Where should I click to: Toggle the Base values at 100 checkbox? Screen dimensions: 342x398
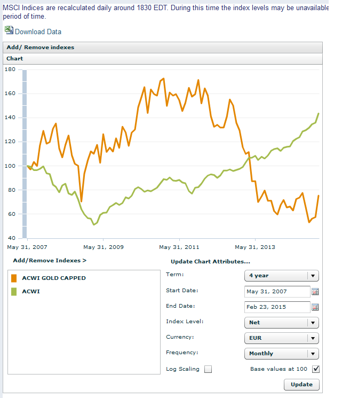(x=315, y=369)
